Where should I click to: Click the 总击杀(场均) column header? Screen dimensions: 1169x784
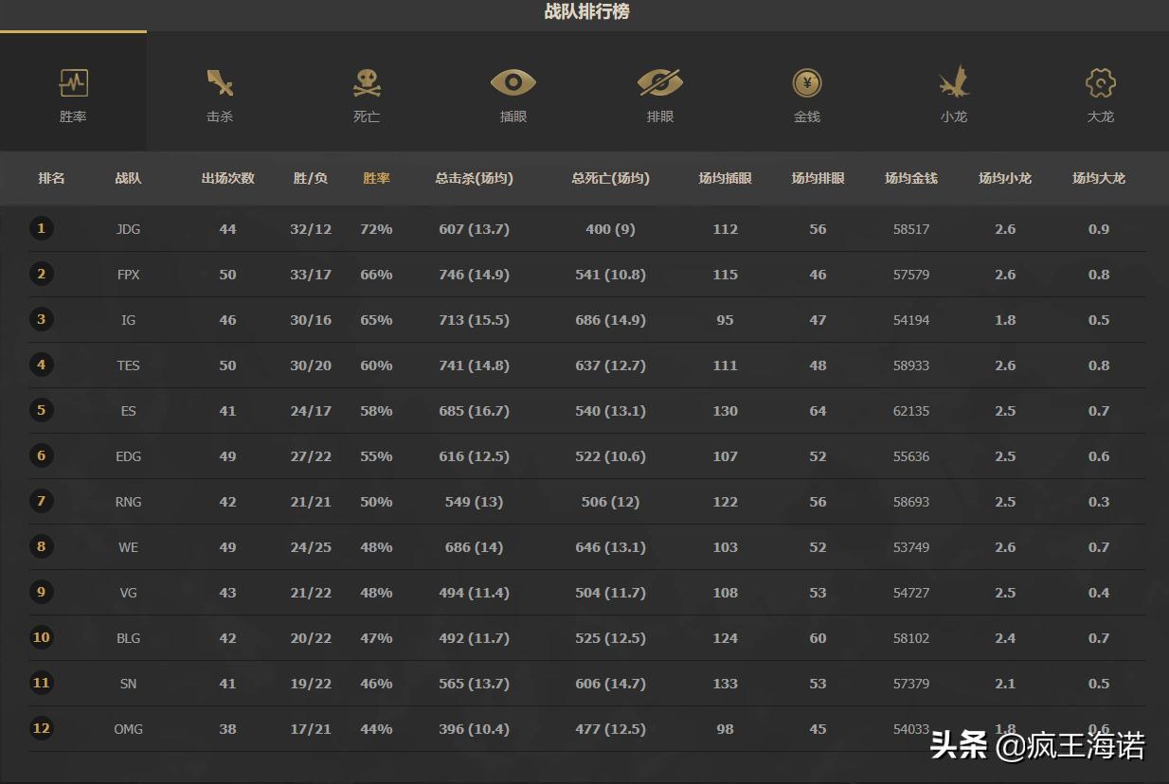[x=474, y=178]
